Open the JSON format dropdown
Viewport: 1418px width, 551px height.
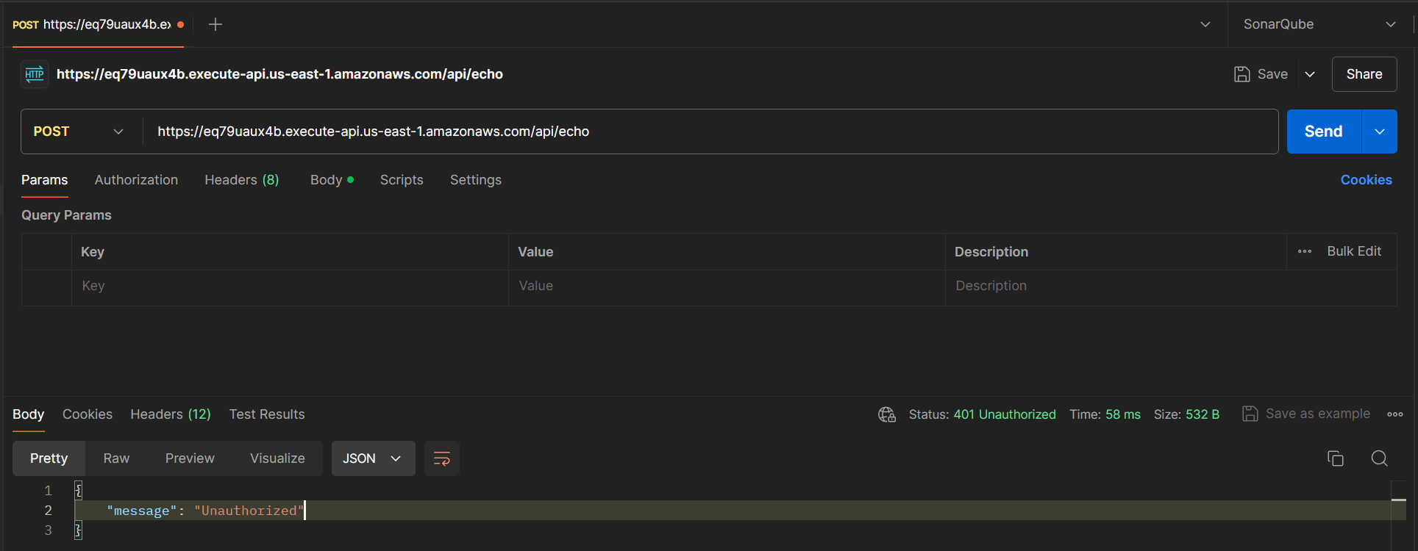point(373,458)
